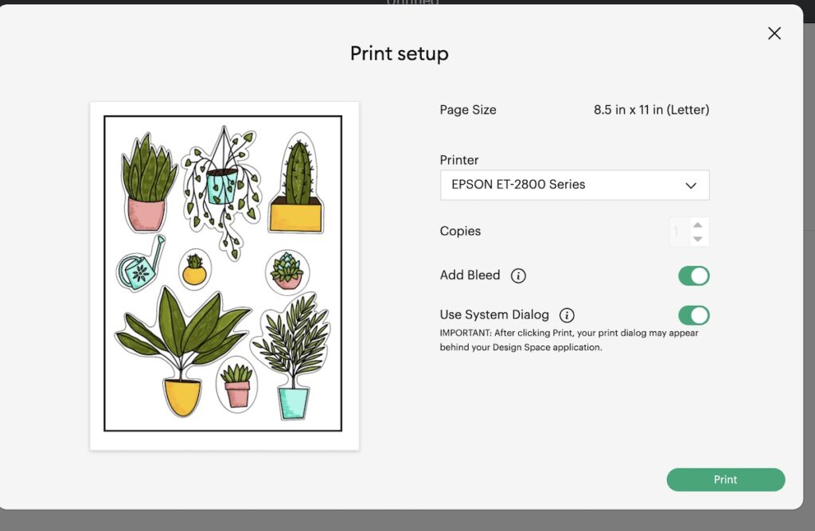
Task: Open the Add Bleed info tooltip
Action: (x=518, y=276)
